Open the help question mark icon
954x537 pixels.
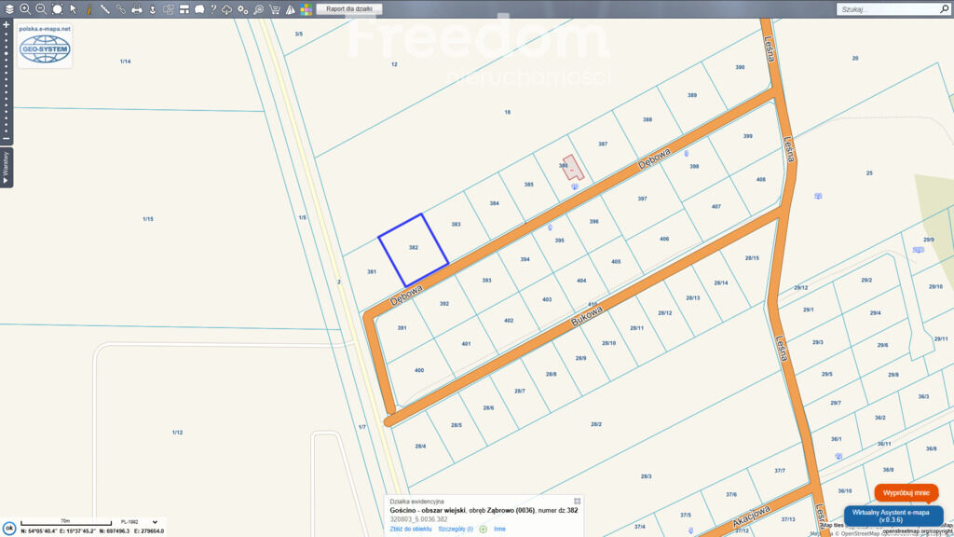213,9
